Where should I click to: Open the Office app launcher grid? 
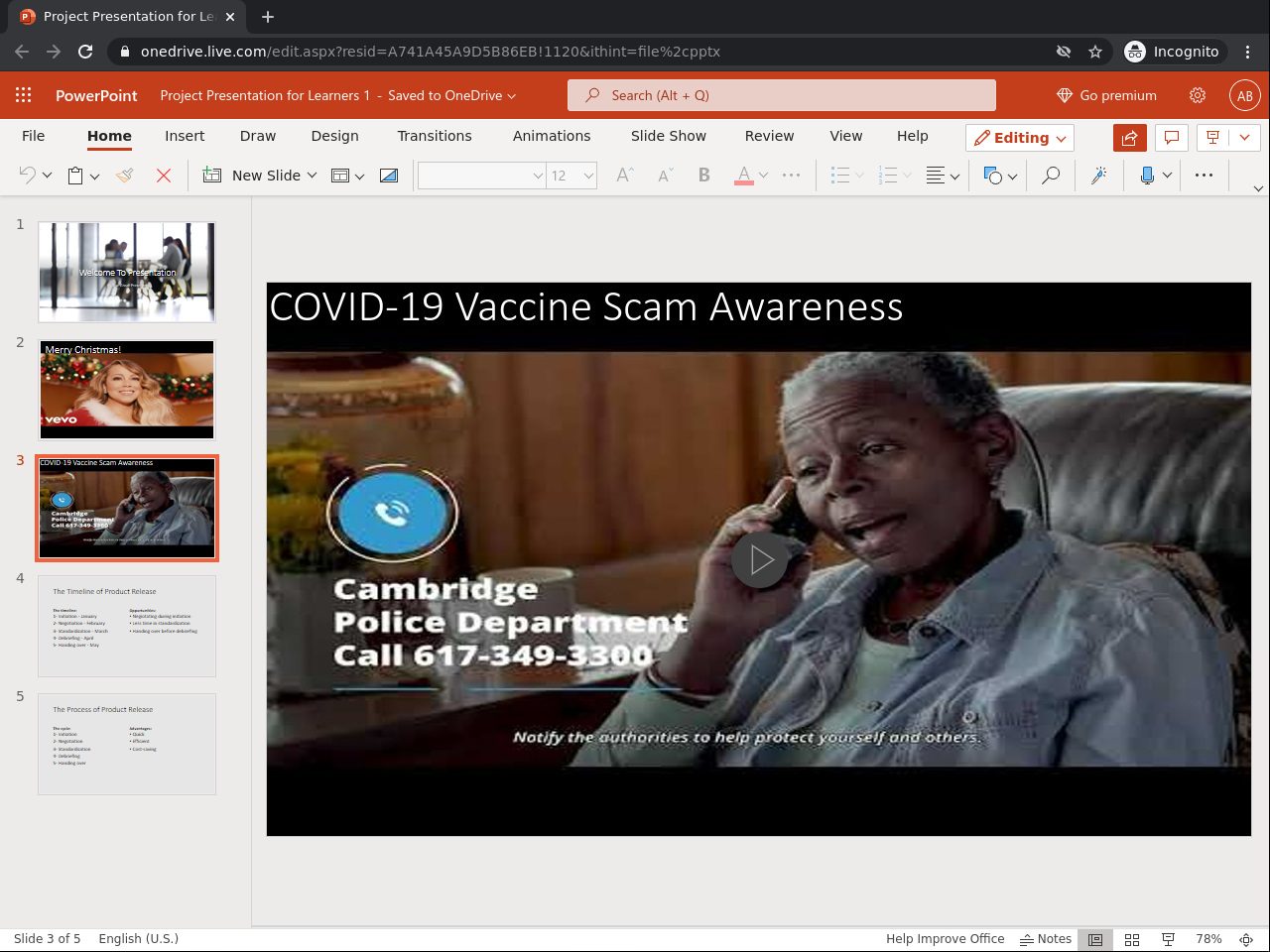click(x=24, y=95)
